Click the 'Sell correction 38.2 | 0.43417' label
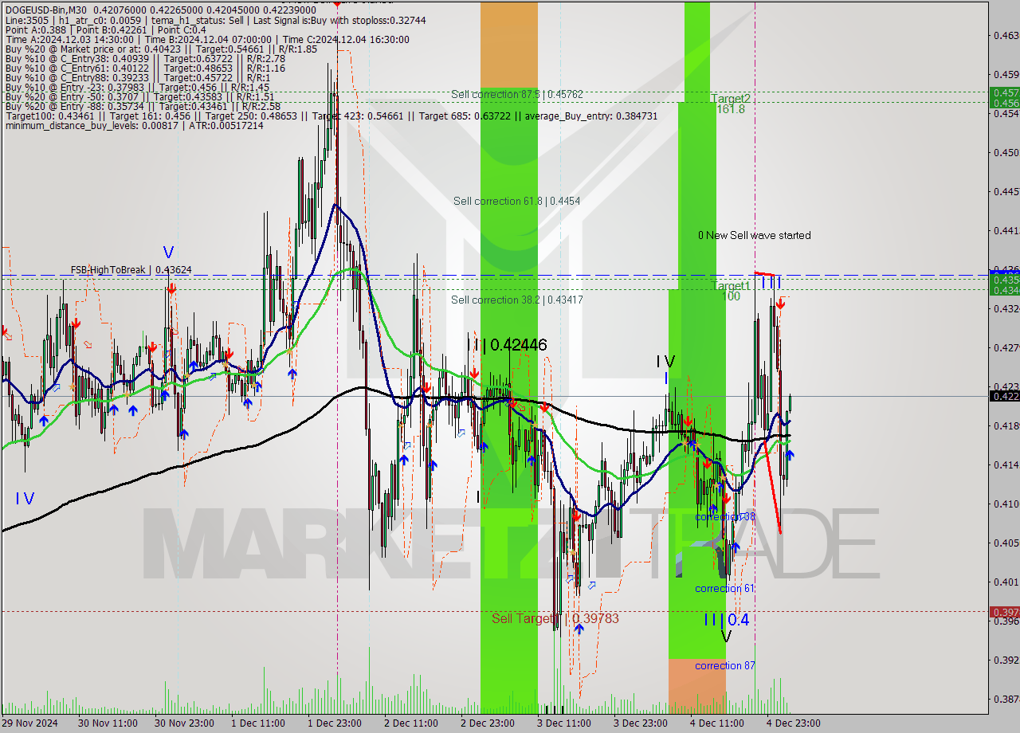 pyautogui.click(x=516, y=300)
